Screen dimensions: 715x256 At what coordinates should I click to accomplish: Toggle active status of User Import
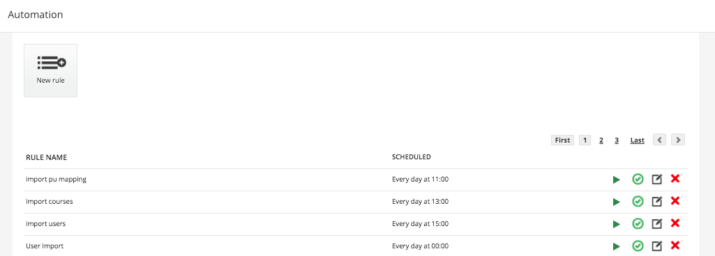point(638,246)
